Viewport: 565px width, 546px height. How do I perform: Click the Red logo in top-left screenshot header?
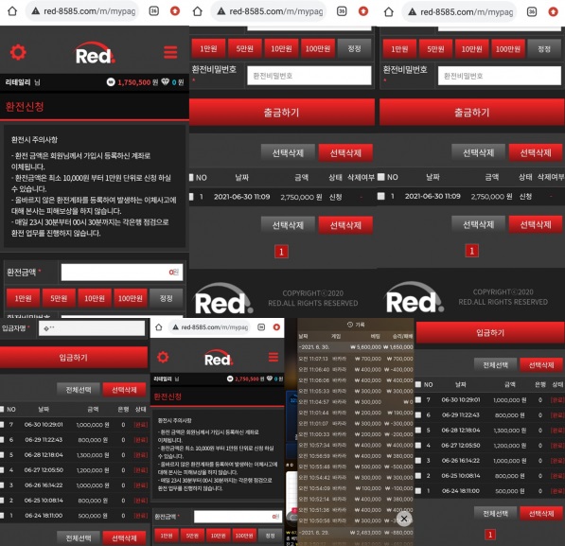click(95, 53)
